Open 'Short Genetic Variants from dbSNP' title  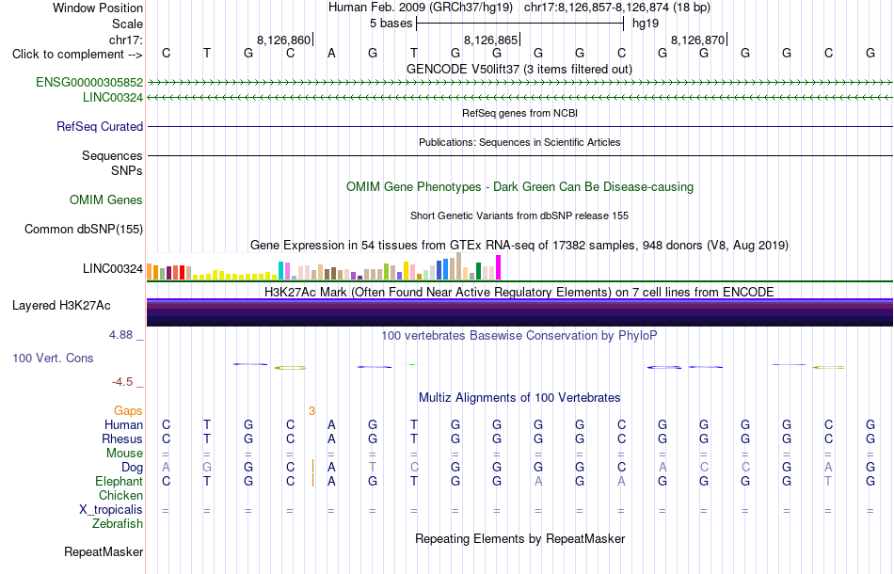519,215
